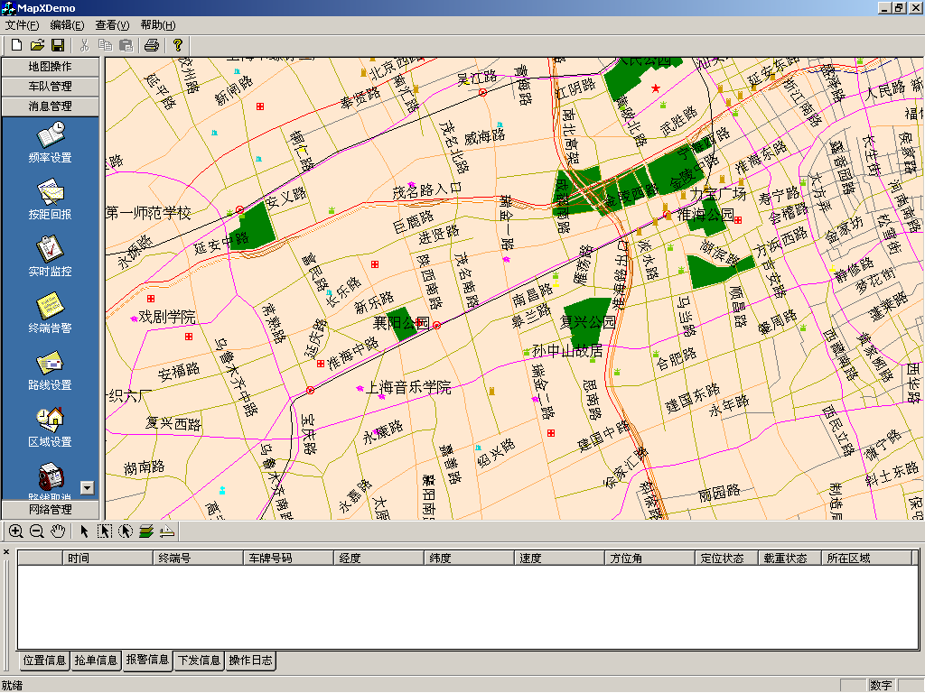This screenshot has height=693, width=925.
Task: Click the 所在区域 column header
Action: click(x=866, y=558)
